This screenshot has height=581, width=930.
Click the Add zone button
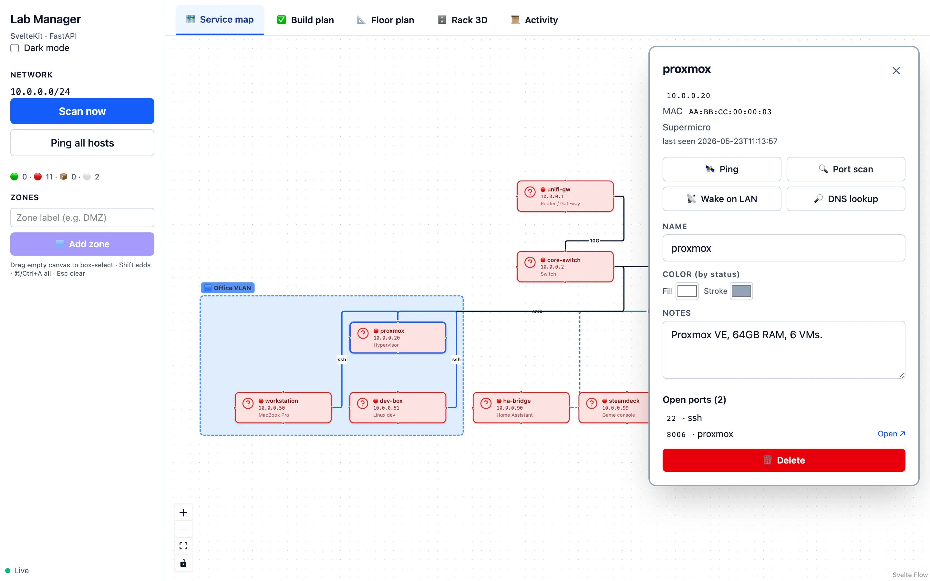pos(82,244)
